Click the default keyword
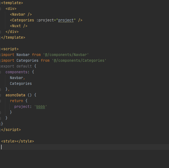 24,66
